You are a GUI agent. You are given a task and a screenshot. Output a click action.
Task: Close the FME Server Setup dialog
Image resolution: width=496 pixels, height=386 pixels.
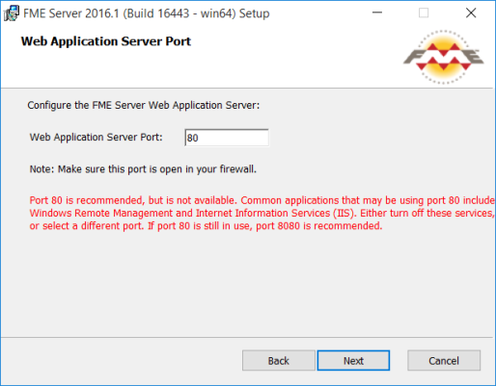click(471, 13)
